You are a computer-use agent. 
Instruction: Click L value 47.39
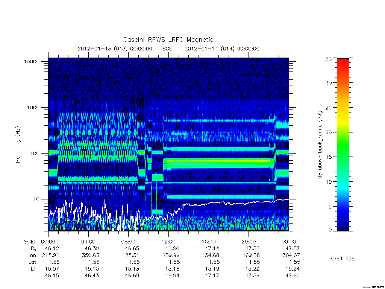[x=252, y=275]
